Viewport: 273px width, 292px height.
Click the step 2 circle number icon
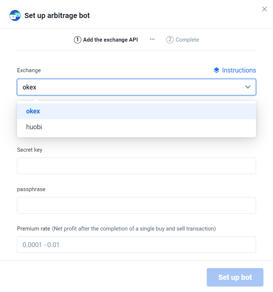pos(170,40)
